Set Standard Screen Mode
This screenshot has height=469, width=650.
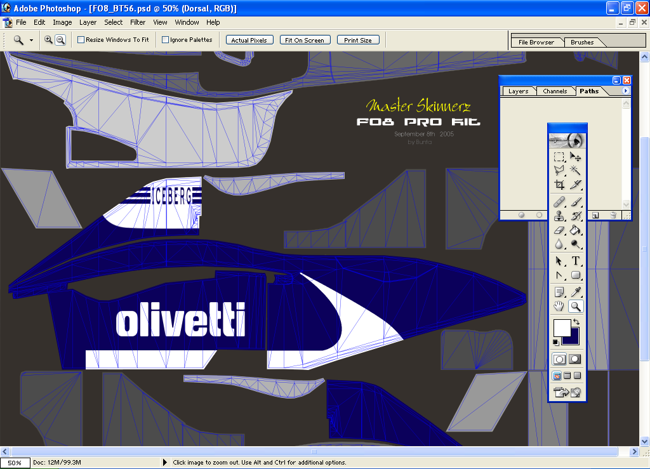pos(557,376)
